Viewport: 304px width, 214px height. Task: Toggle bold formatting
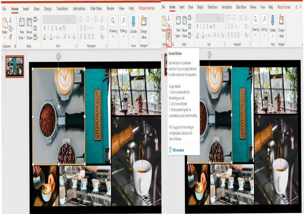click(44, 27)
